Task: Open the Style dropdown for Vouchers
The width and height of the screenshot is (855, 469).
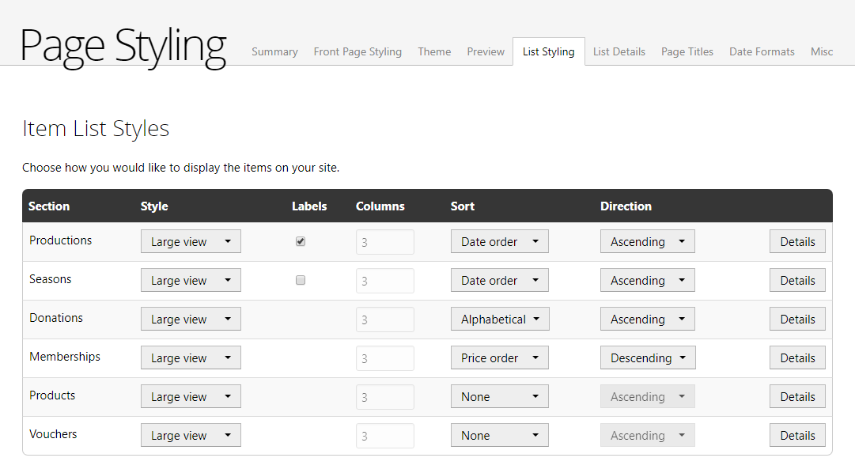Action: coord(191,435)
